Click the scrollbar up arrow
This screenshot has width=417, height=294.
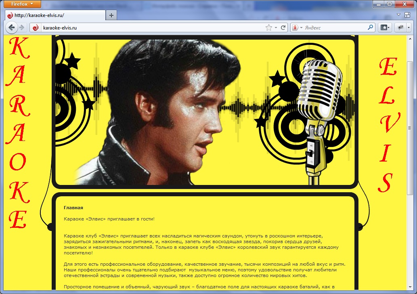tap(410, 39)
